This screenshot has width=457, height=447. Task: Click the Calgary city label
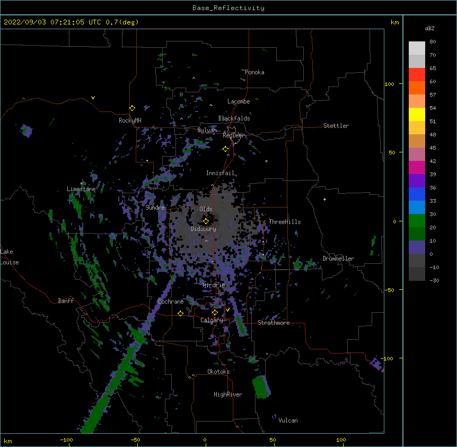click(x=212, y=320)
